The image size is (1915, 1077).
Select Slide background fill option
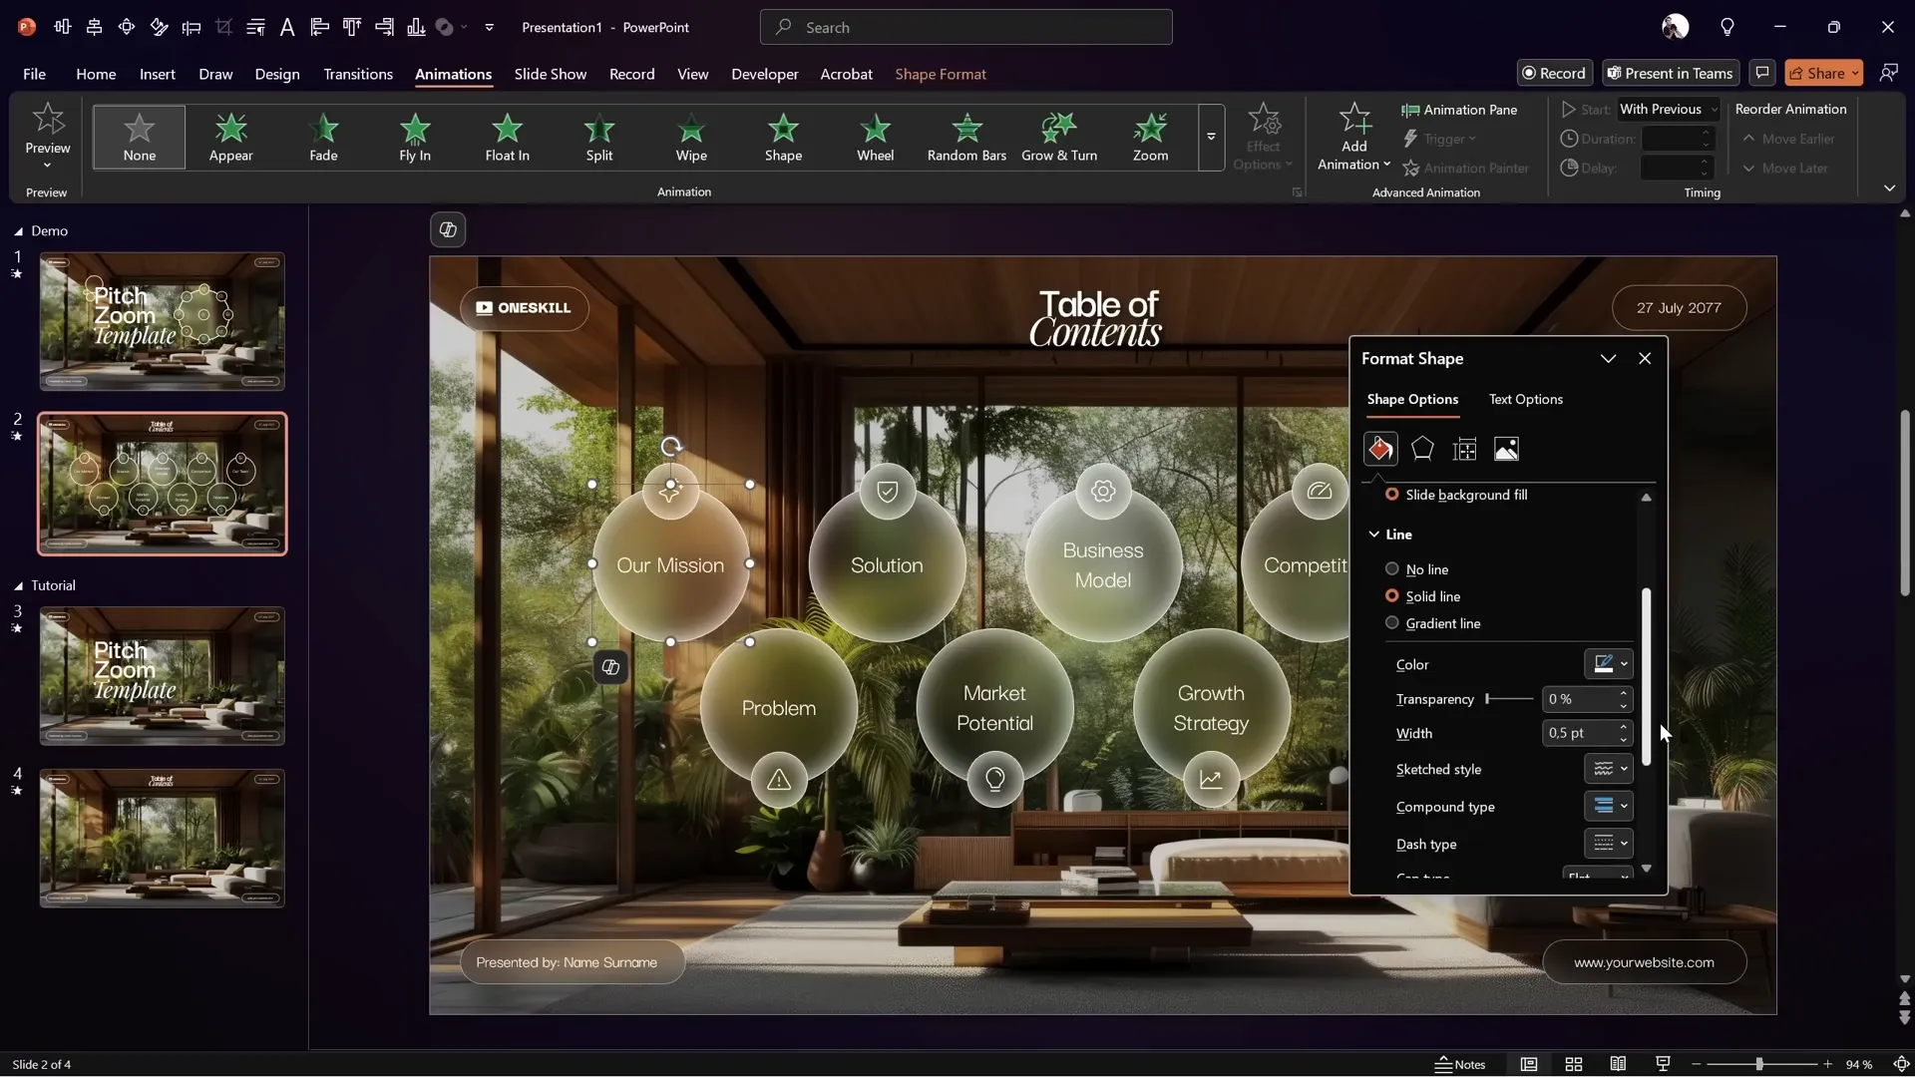coord(1392,495)
